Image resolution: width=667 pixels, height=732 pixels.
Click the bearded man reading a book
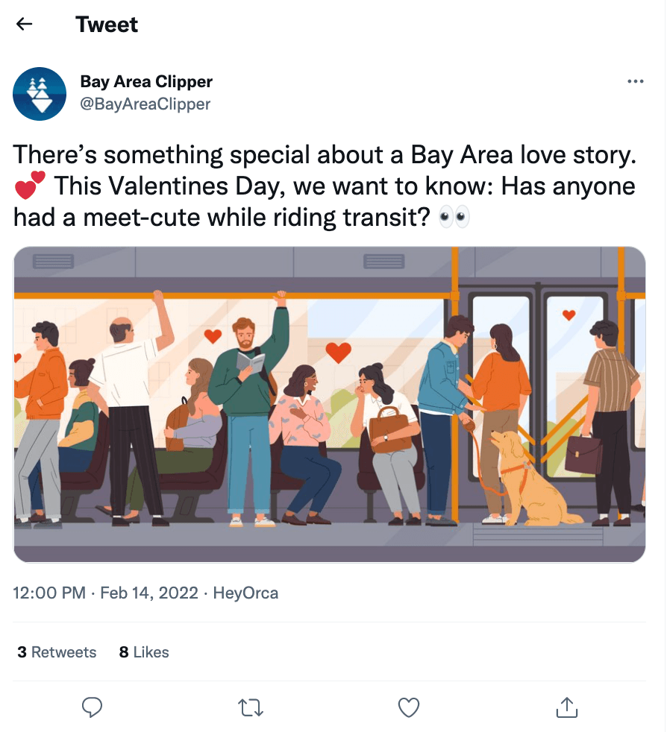[x=248, y=403]
